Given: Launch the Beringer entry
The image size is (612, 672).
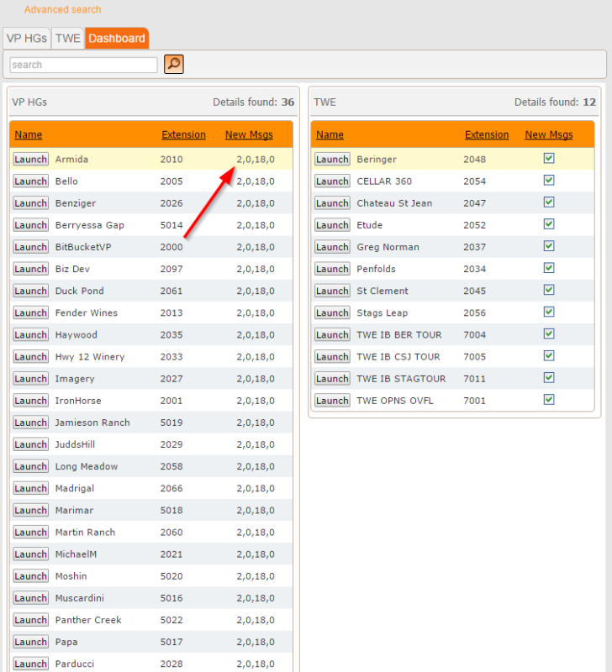Looking at the screenshot, I should tap(332, 160).
